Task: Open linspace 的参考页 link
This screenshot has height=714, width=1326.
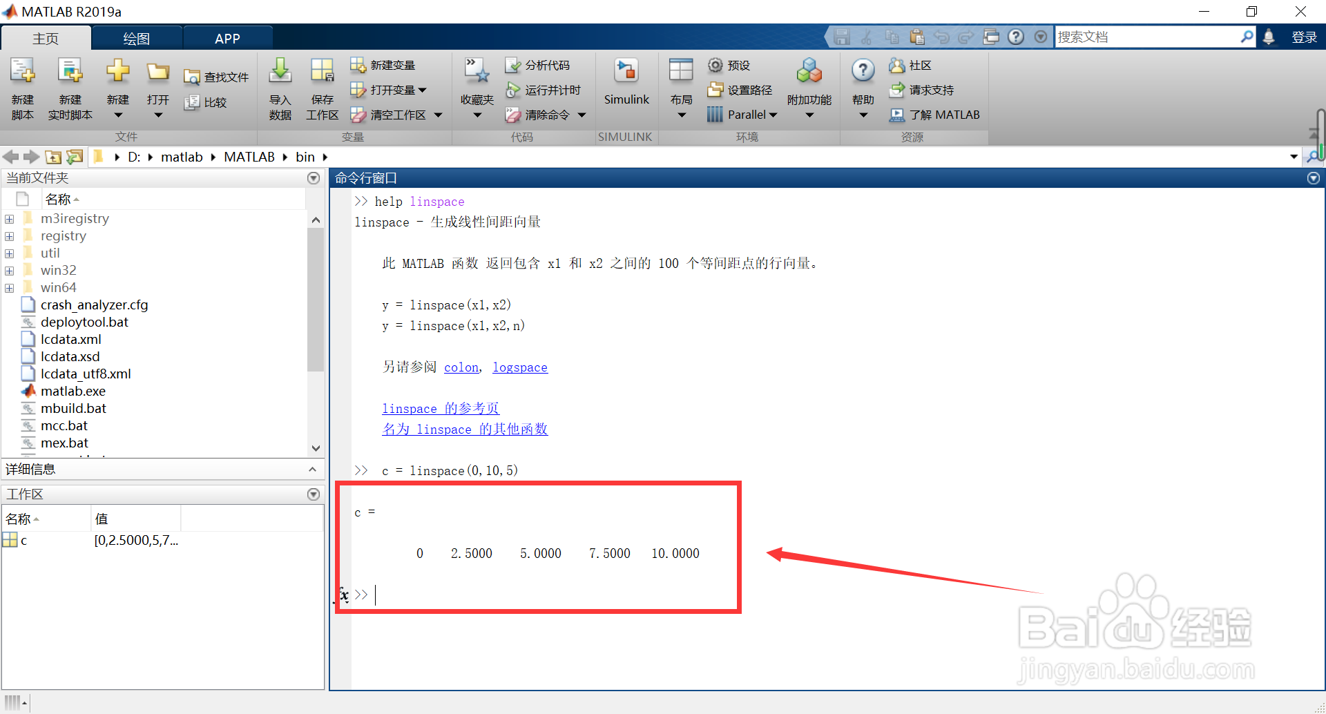Action: tap(441, 409)
